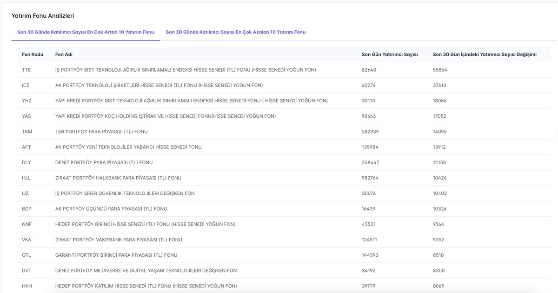Click the 'Son Gün Yatırımcı Sayısı' column header
558x293 pixels.
pos(390,54)
